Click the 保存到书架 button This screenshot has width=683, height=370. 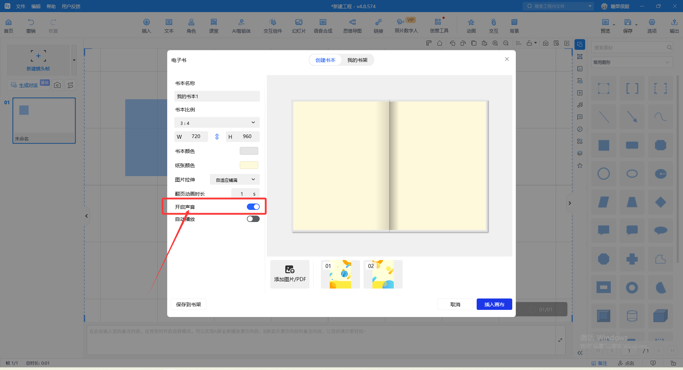coord(189,304)
